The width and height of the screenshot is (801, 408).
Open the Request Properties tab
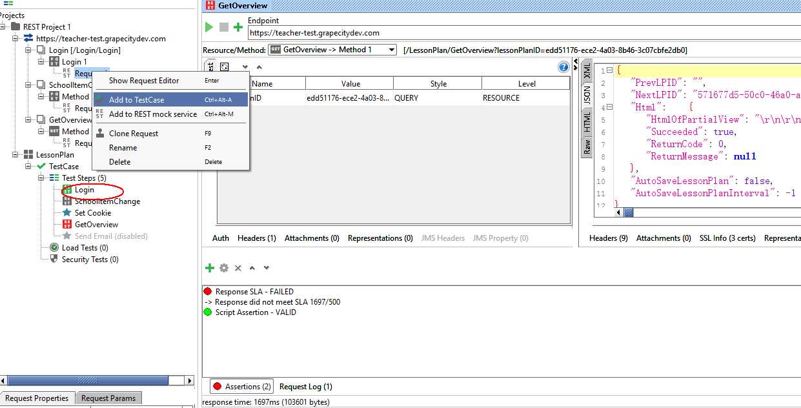click(x=37, y=398)
